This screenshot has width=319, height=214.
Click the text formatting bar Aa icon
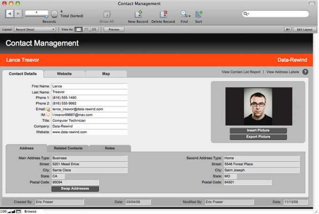288,30
